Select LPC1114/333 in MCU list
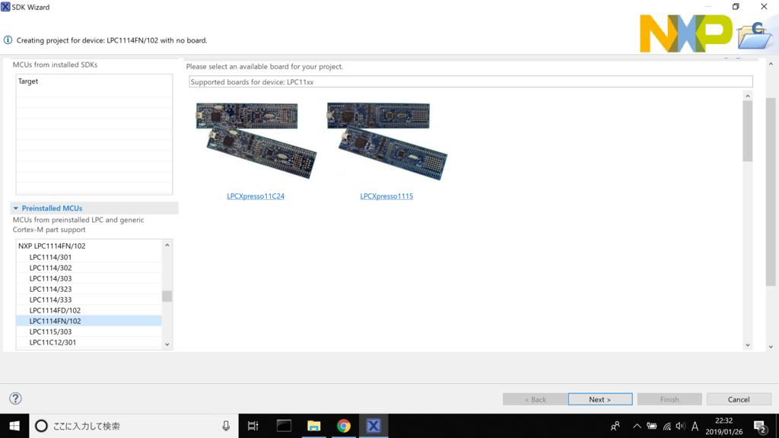 pos(50,300)
